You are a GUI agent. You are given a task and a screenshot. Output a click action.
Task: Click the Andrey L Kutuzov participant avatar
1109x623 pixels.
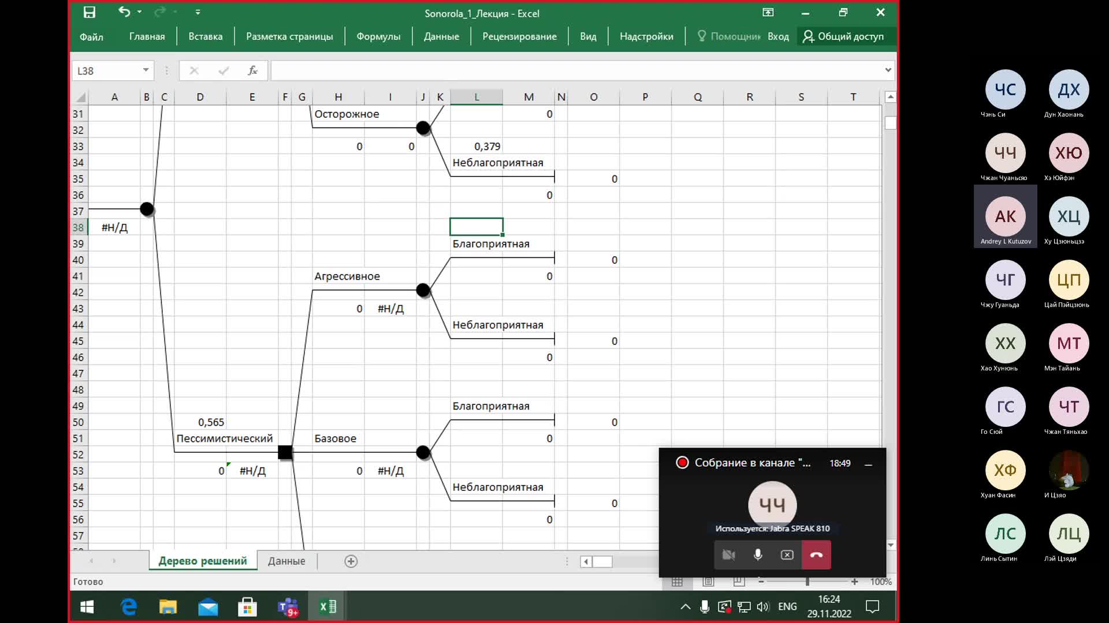pos(1005,216)
